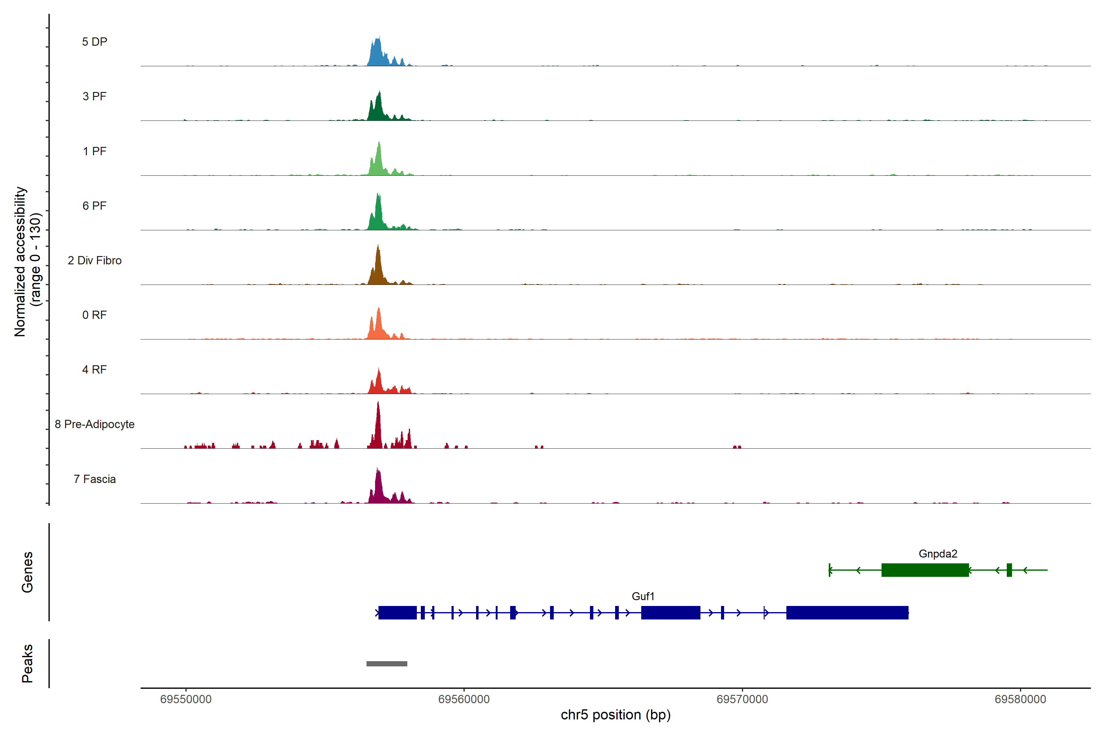The height and width of the screenshot is (736, 1105).
Task: Click the 69560000 axis tick label
Action: pos(464,700)
